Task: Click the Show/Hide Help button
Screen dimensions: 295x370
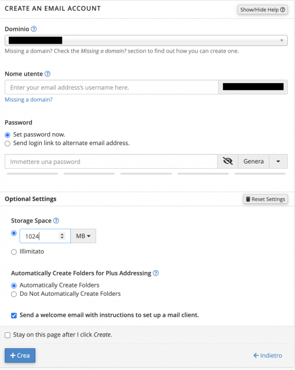Action: pyautogui.click(x=263, y=9)
